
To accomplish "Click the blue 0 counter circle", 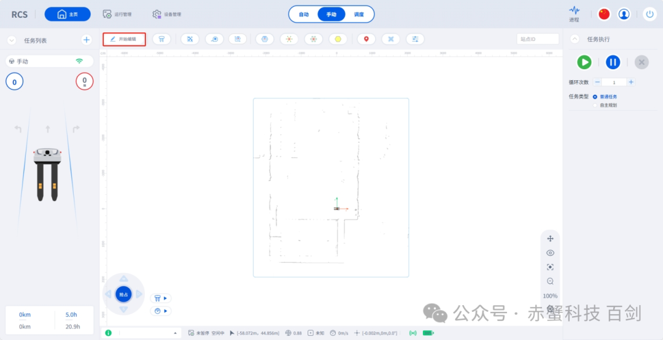I will [14, 81].
